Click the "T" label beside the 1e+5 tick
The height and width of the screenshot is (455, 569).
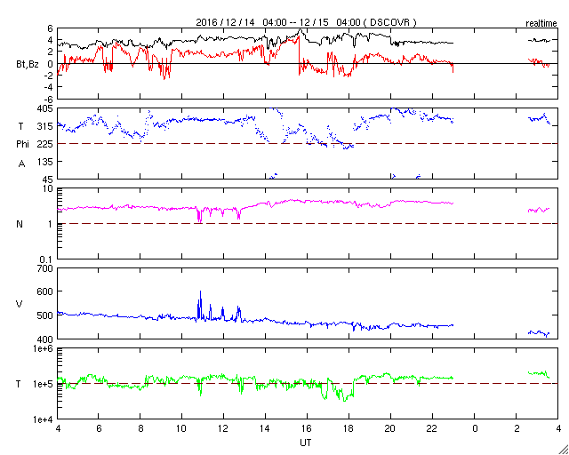pyautogui.click(x=19, y=384)
